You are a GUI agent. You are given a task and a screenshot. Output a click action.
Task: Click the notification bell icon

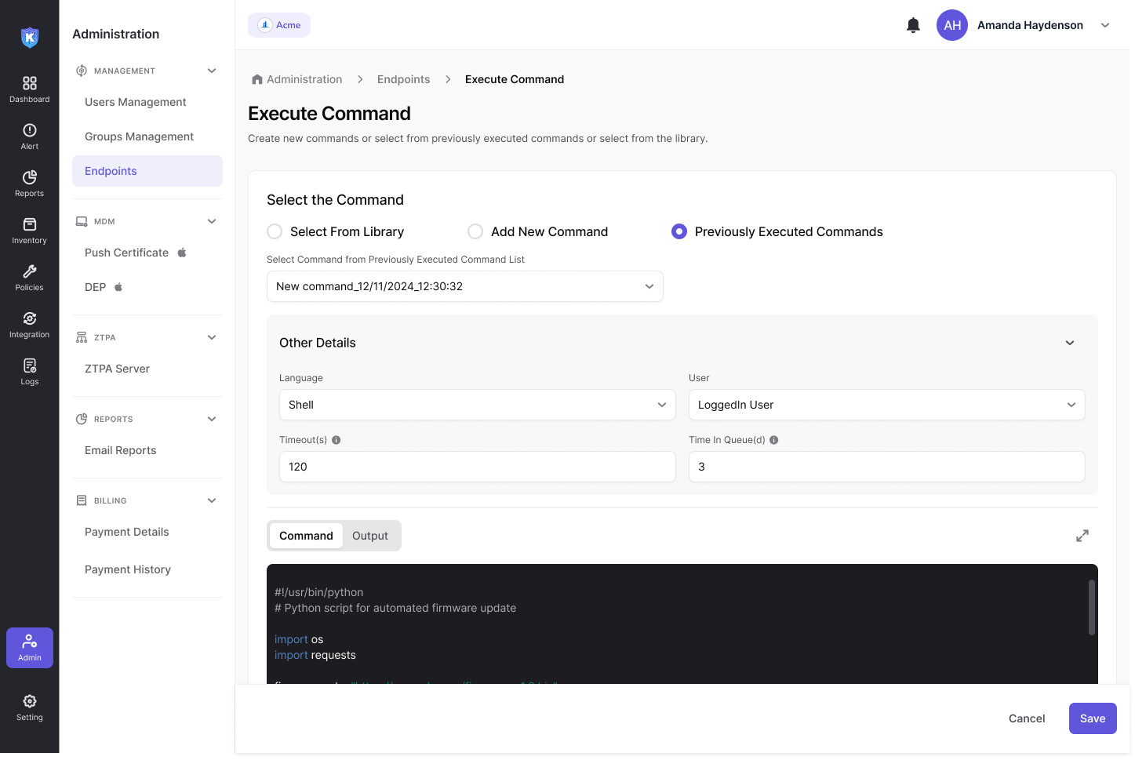[x=913, y=25]
